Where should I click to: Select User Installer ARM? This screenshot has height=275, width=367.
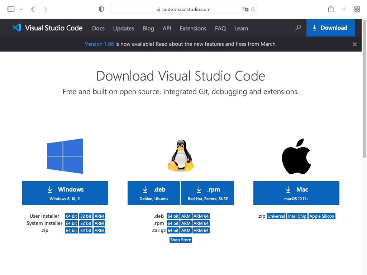point(99,216)
